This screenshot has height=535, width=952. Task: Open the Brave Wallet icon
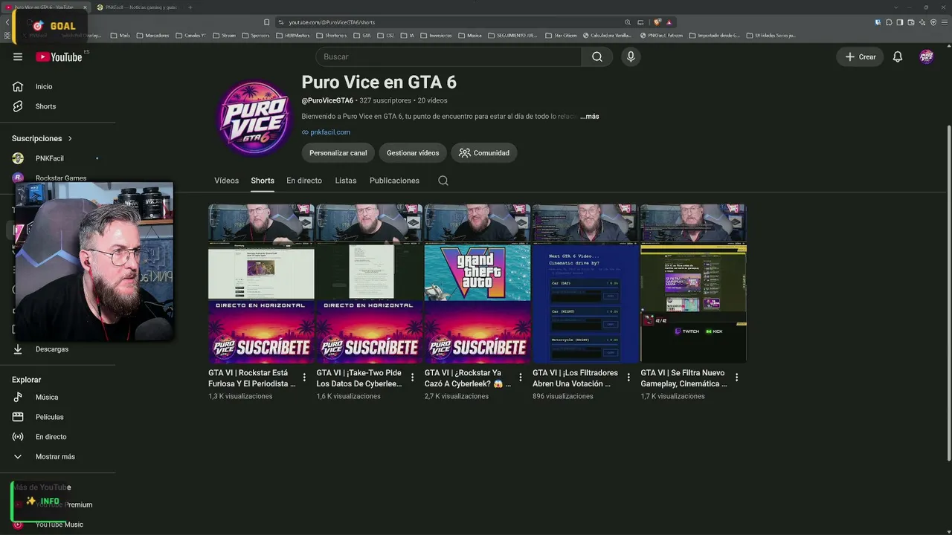911,22
